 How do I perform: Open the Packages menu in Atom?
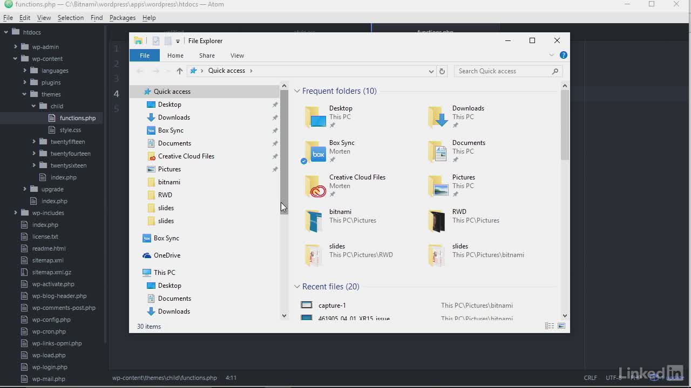pyautogui.click(x=123, y=18)
